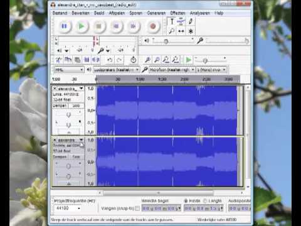
Task: Open the Bewerken menu
Action: tap(80, 13)
